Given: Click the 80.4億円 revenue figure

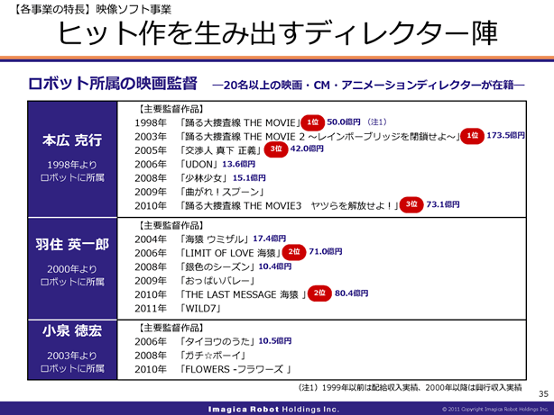Looking at the screenshot, I should click(x=351, y=293).
